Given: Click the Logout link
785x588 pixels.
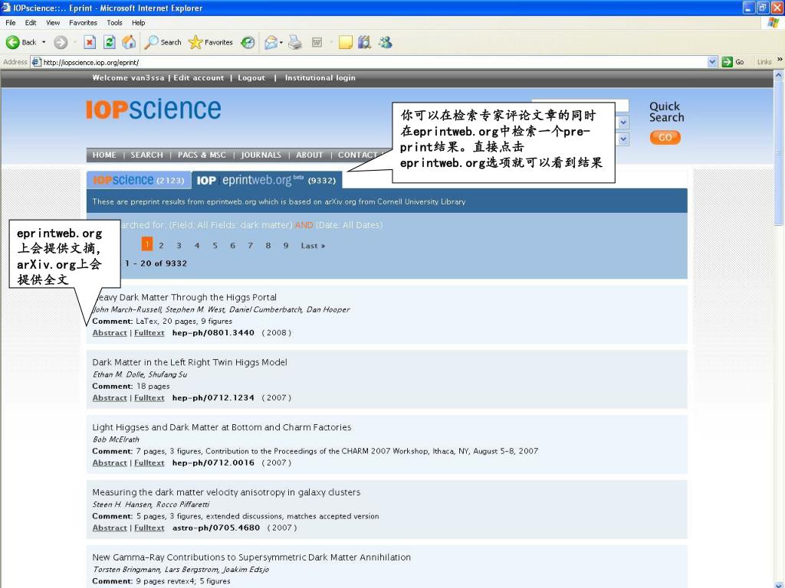Looking at the screenshot, I should 251,77.
